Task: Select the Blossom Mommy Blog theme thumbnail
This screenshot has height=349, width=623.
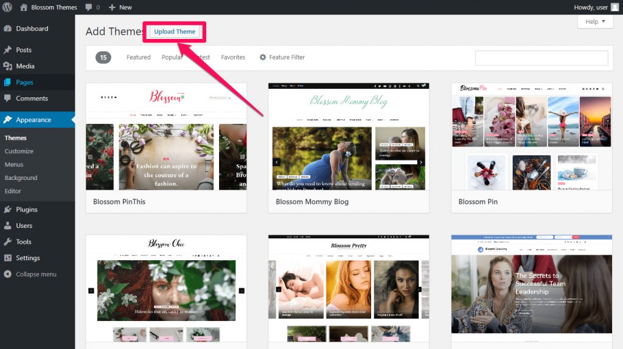Action: pyautogui.click(x=349, y=137)
